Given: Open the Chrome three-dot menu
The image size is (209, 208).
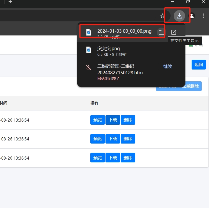Looking at the screenshot, I should [204, 16].
